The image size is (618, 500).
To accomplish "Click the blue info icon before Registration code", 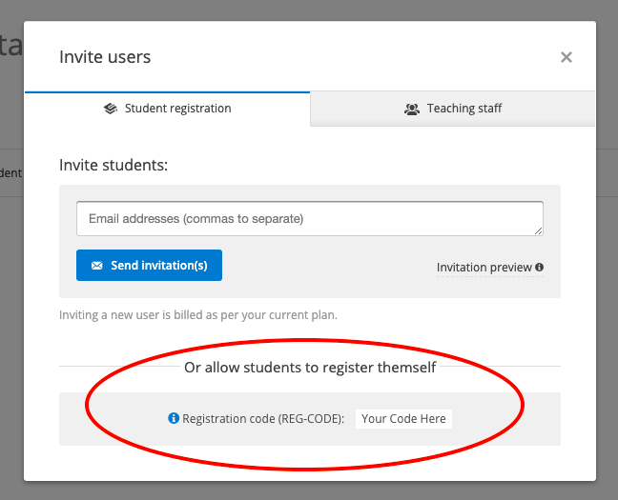I will 174,418.
